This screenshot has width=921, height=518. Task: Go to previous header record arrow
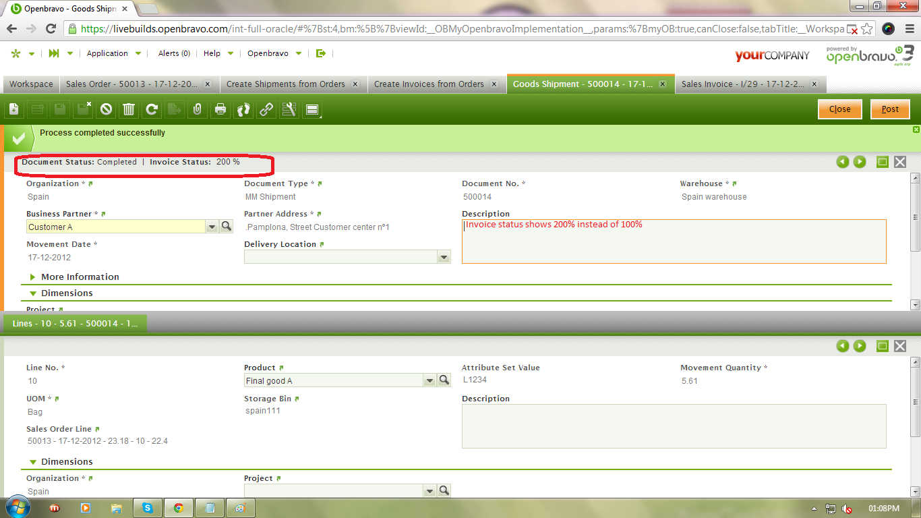(x=842, y=162)
